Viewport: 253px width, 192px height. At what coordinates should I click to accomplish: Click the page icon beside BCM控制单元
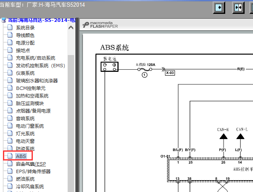click(10, 88)
